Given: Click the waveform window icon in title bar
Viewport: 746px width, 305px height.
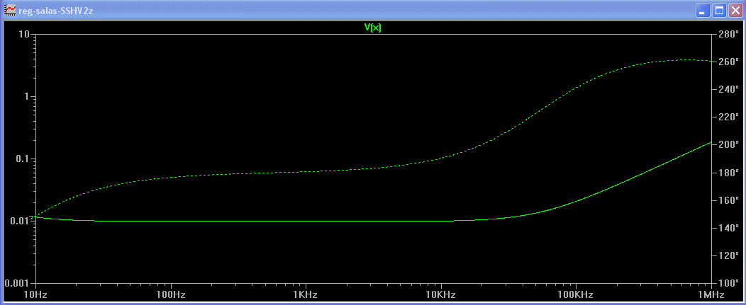Looking at the screenshot, I should (x=9, y=10).
